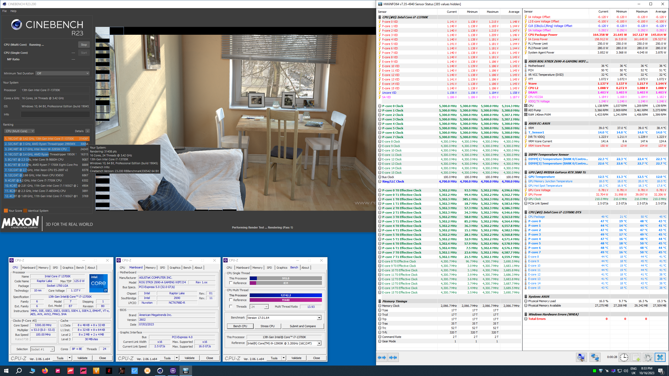The width and height of the screenshot is (669, 376).
Task: Open blue CX app icon in taskbar
Action: click(134, 371)
